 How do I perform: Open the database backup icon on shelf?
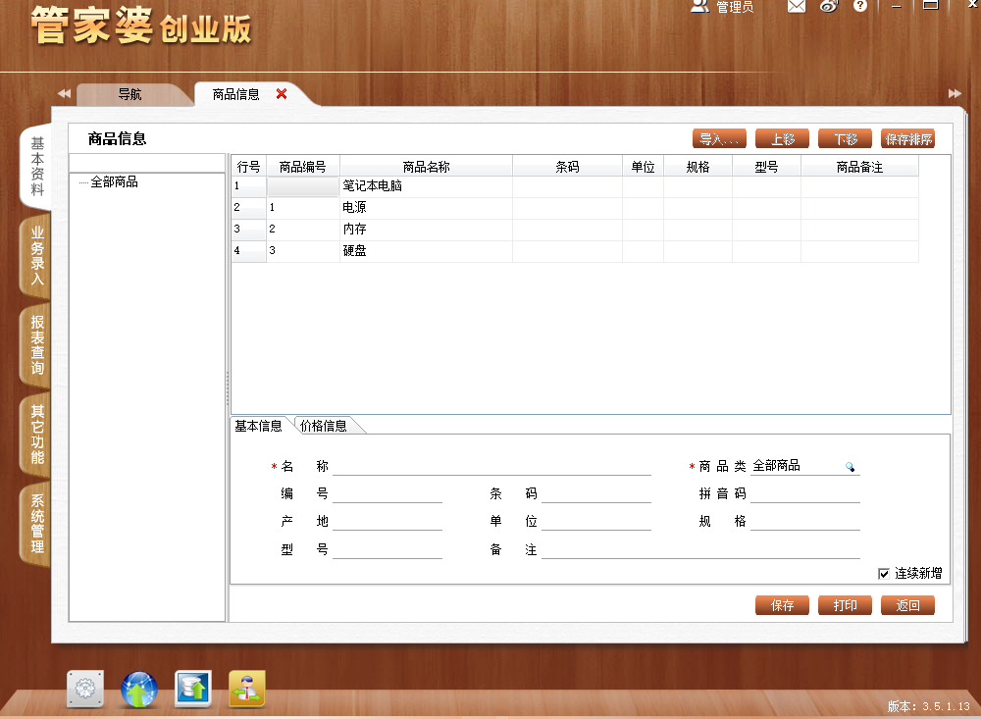[x=192, y=689]
